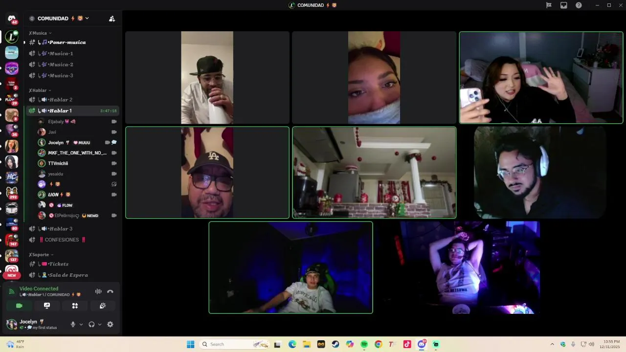Join the Sala de Espera voice channel

(72, 275)
